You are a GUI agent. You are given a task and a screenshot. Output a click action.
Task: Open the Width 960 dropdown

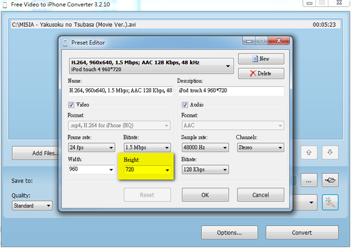pyautogui.click(x=91, y=169)
